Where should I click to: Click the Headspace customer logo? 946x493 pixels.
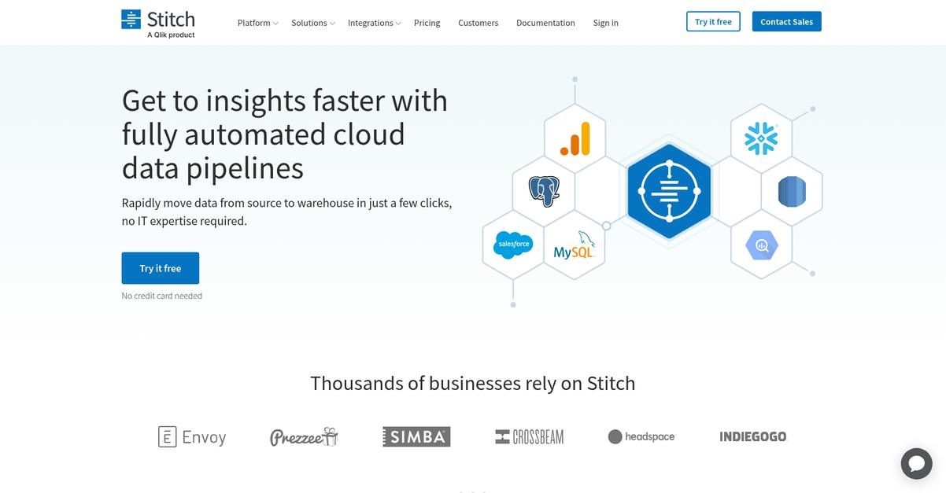(641, 436)
